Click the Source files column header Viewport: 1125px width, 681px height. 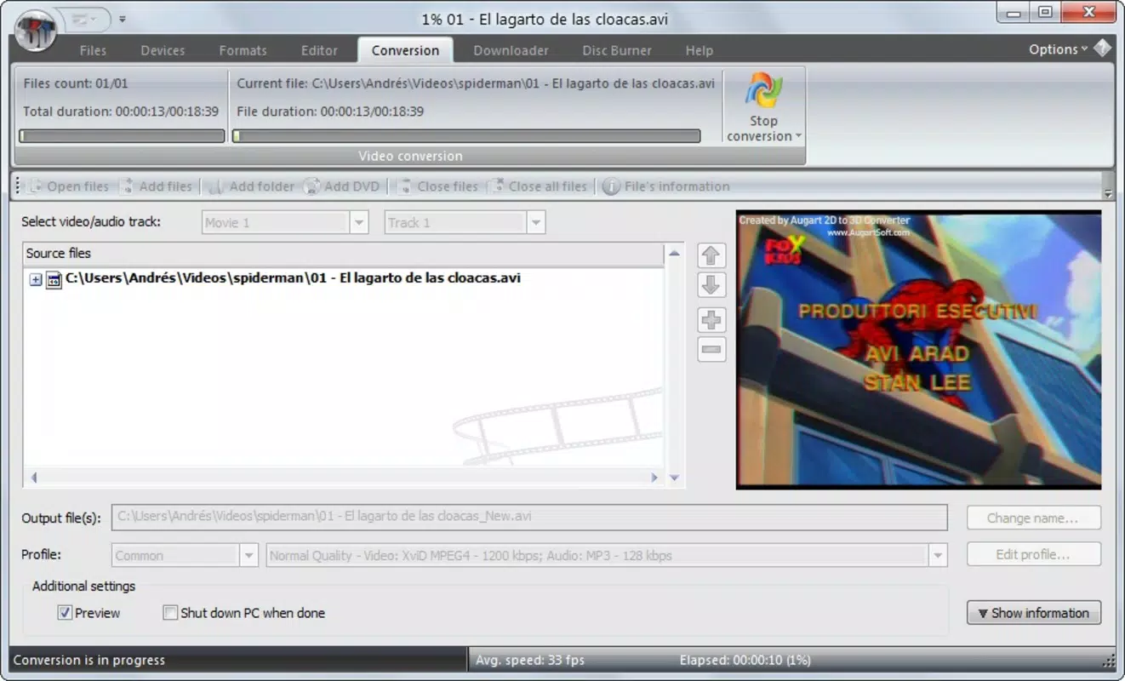(344, 254)
